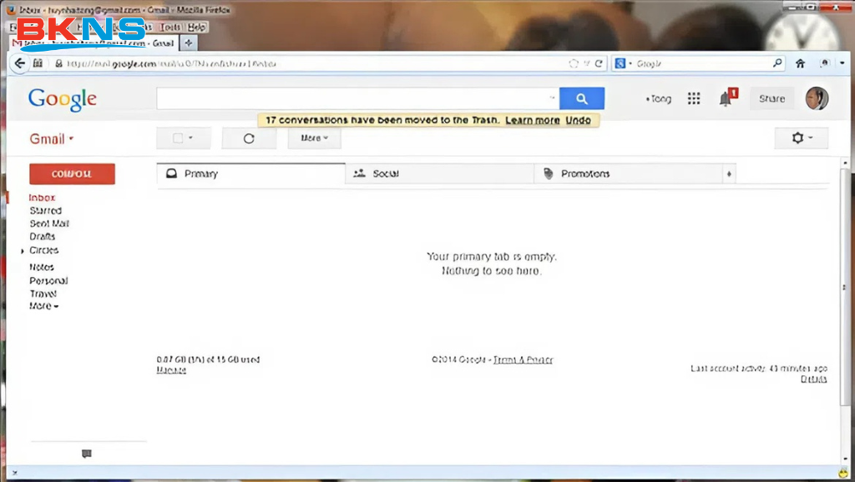Open the Hangouts chat icon at bottom

(x=87, y=454)
